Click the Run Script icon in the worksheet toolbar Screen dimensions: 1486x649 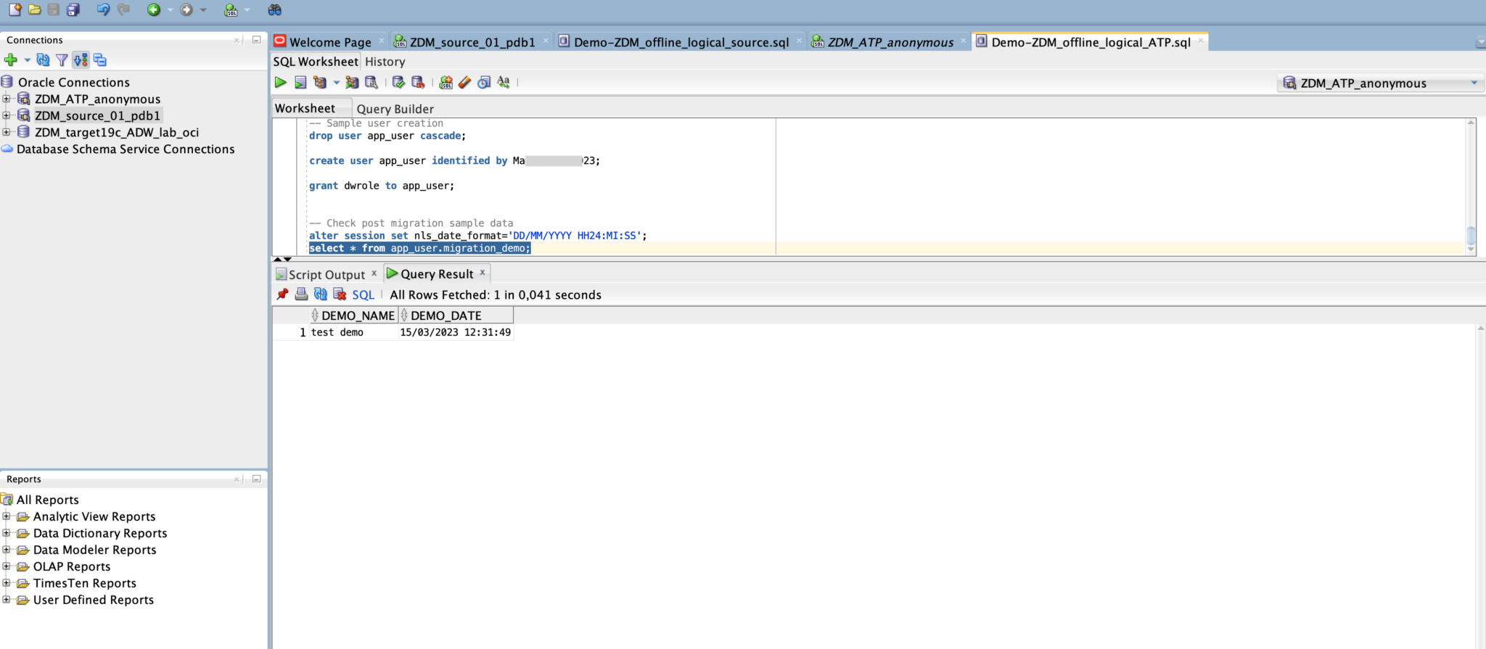(x=300, y=83)
